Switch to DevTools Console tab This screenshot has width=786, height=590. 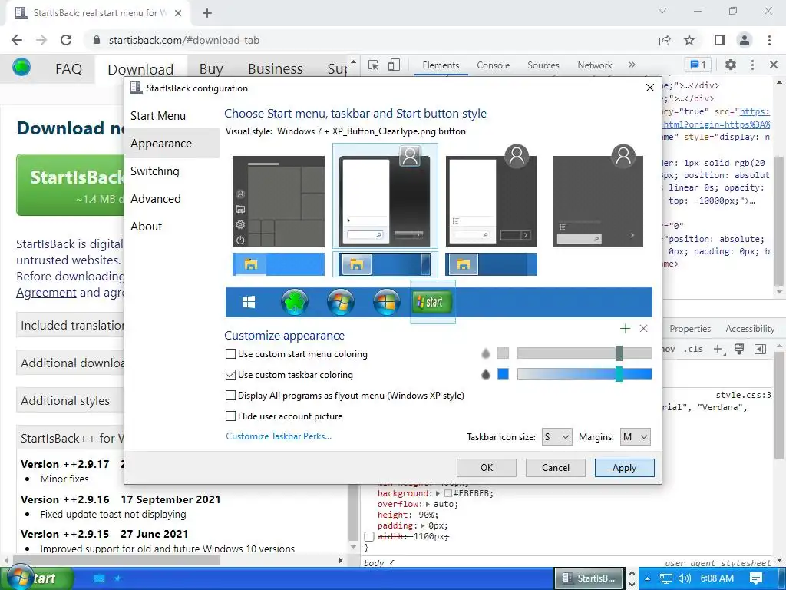pyautogui.click(x=494, y=65)
